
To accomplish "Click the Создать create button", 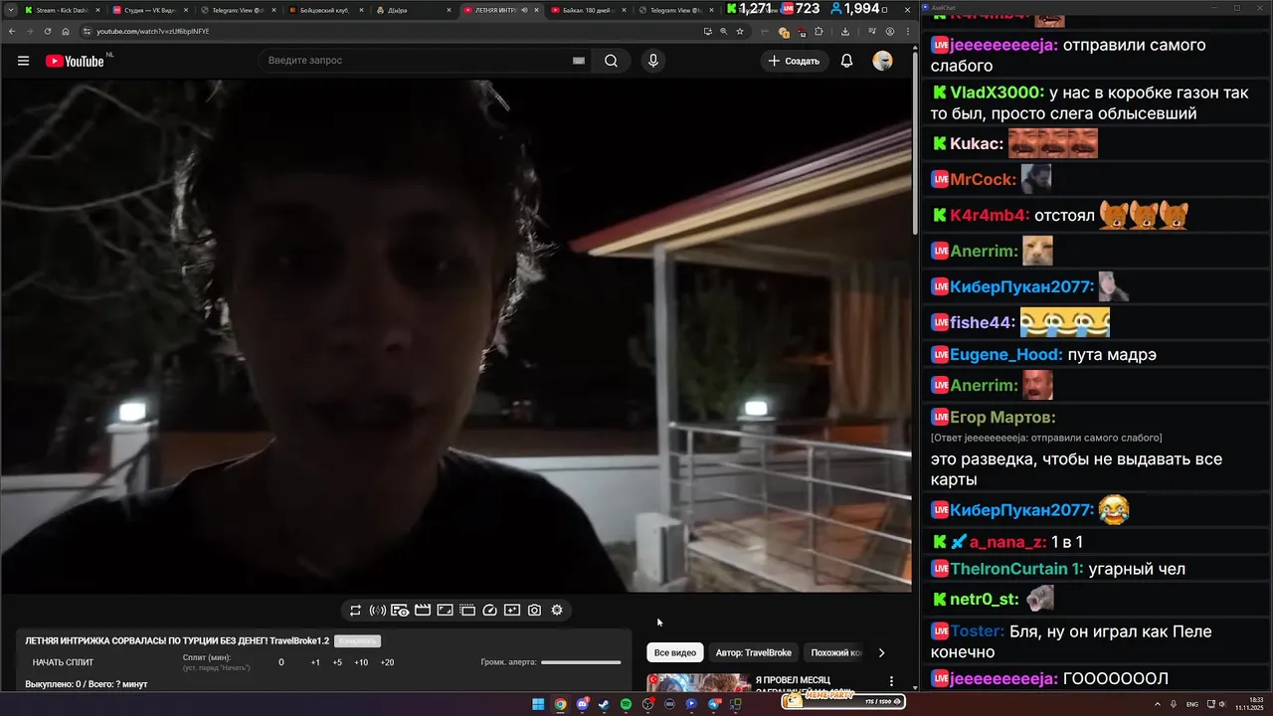I will 795,61.
